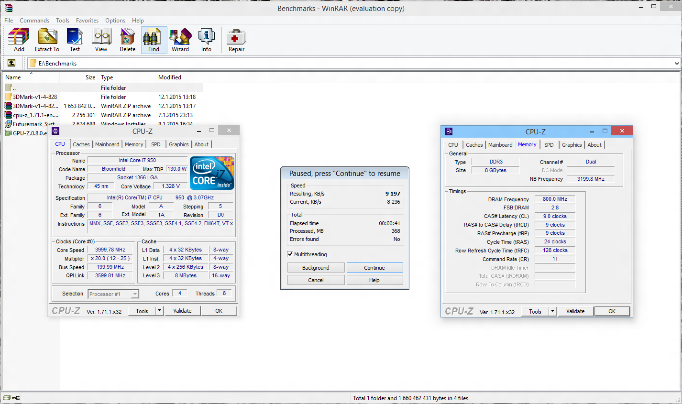Open the Tools menu in WinRAR
Image resolution: width=682 pixels, height=404 pixels.
tap(63, 21)
